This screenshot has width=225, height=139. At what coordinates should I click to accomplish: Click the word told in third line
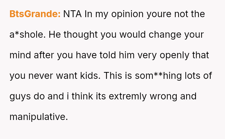(x=107, y=55)
